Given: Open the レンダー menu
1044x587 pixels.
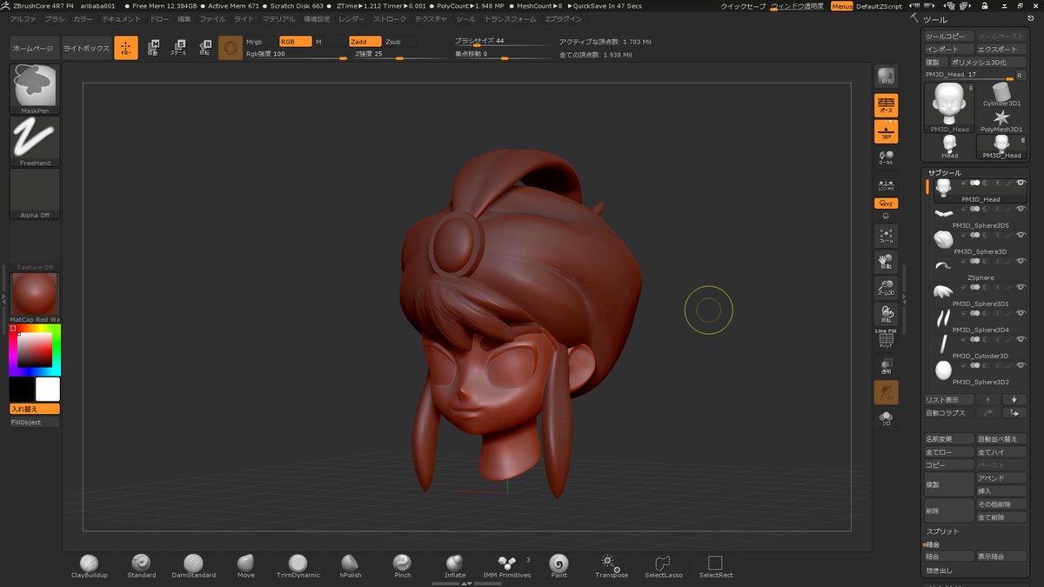Looking at the screenshot, I should (351, 18).
